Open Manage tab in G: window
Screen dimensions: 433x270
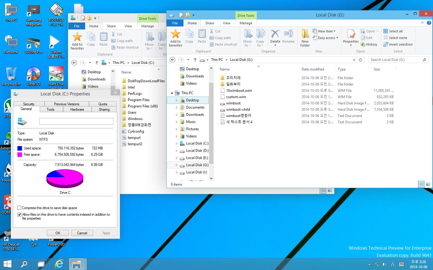(x=246, y=23)
